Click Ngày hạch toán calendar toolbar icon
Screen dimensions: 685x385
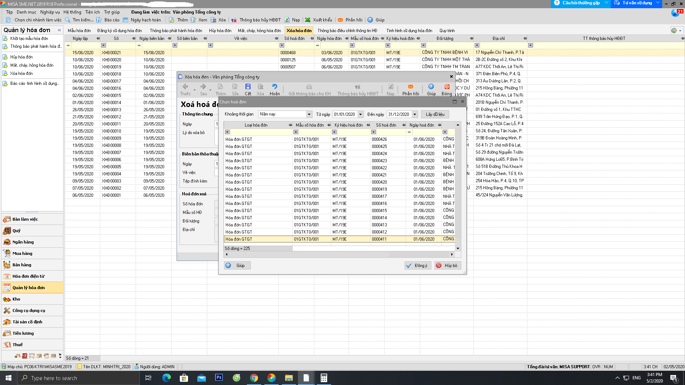click(126, 20)
